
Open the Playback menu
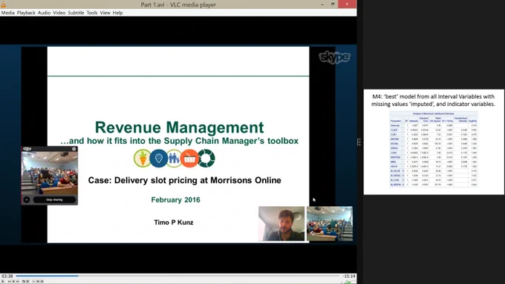(x=26, y=13)
